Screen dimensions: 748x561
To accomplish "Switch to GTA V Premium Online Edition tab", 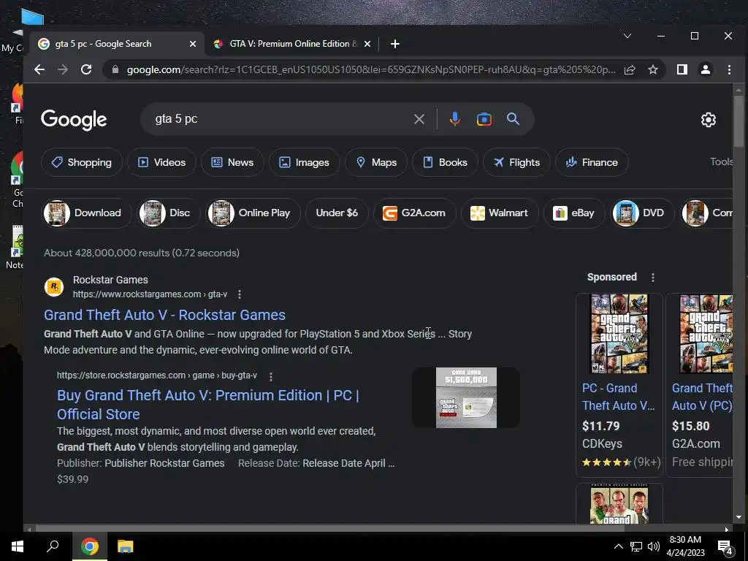I will [x=292, y=44].
